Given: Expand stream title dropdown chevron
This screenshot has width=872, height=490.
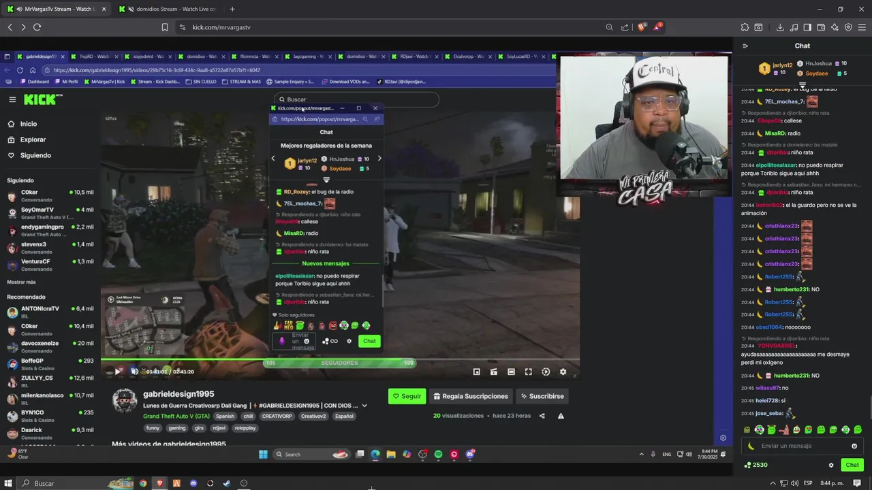Looking at the screenshot, I should (x=364, y=406).
